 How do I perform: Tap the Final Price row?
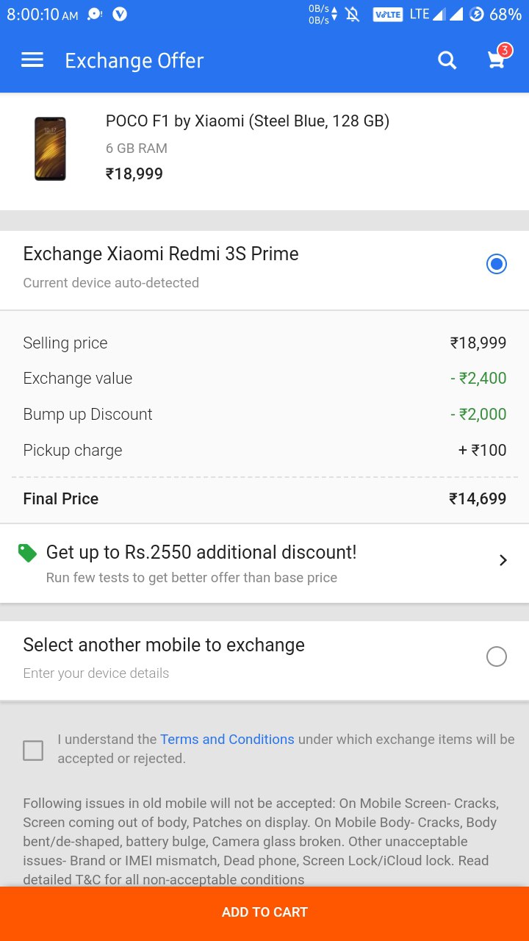pos(264,499)
